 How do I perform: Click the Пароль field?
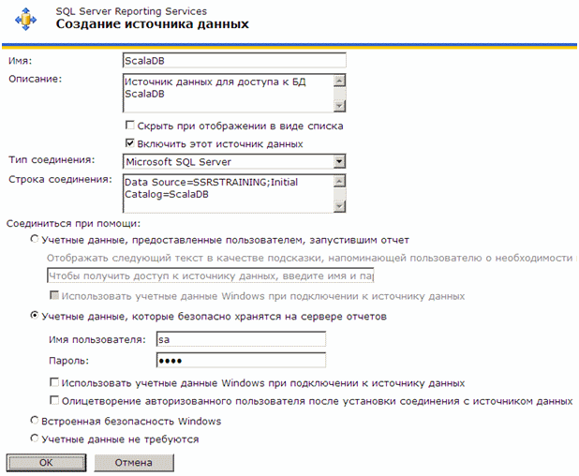[x=241, y=360]
